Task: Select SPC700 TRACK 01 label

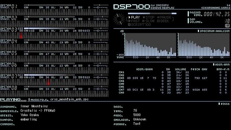Action: 9,6
